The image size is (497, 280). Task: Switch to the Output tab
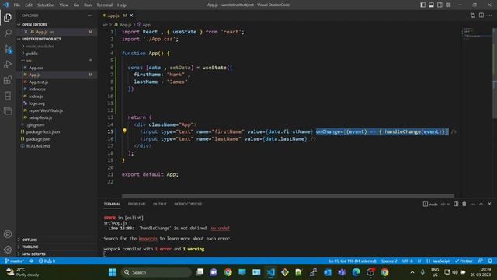click(160, 204)
